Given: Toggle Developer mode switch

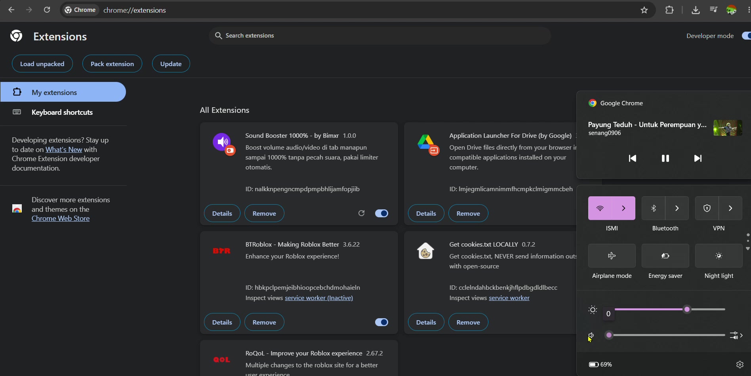Looking at the screenshot, I should coord(746,36).
